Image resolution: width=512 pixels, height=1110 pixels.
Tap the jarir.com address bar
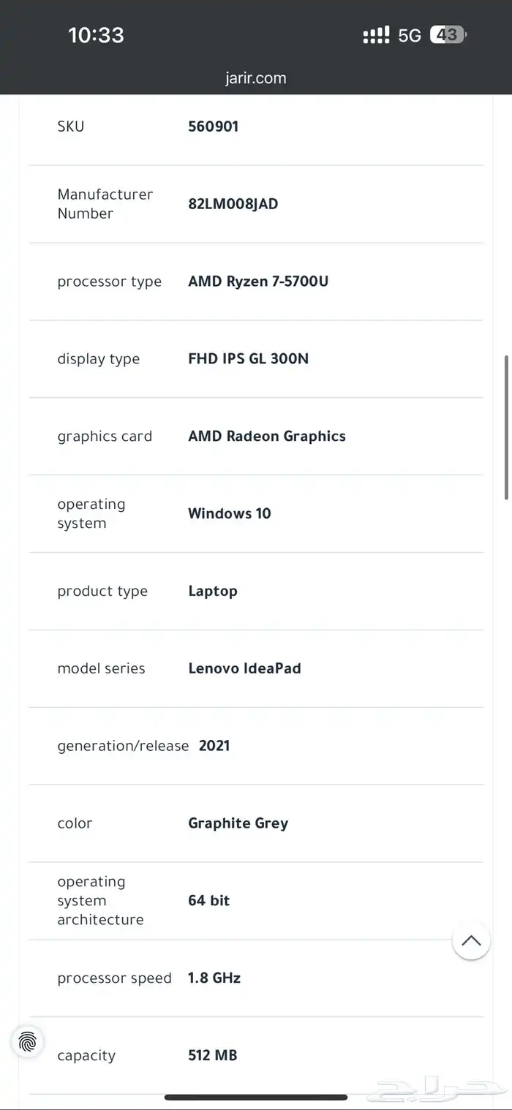click(x=256, y=78)
